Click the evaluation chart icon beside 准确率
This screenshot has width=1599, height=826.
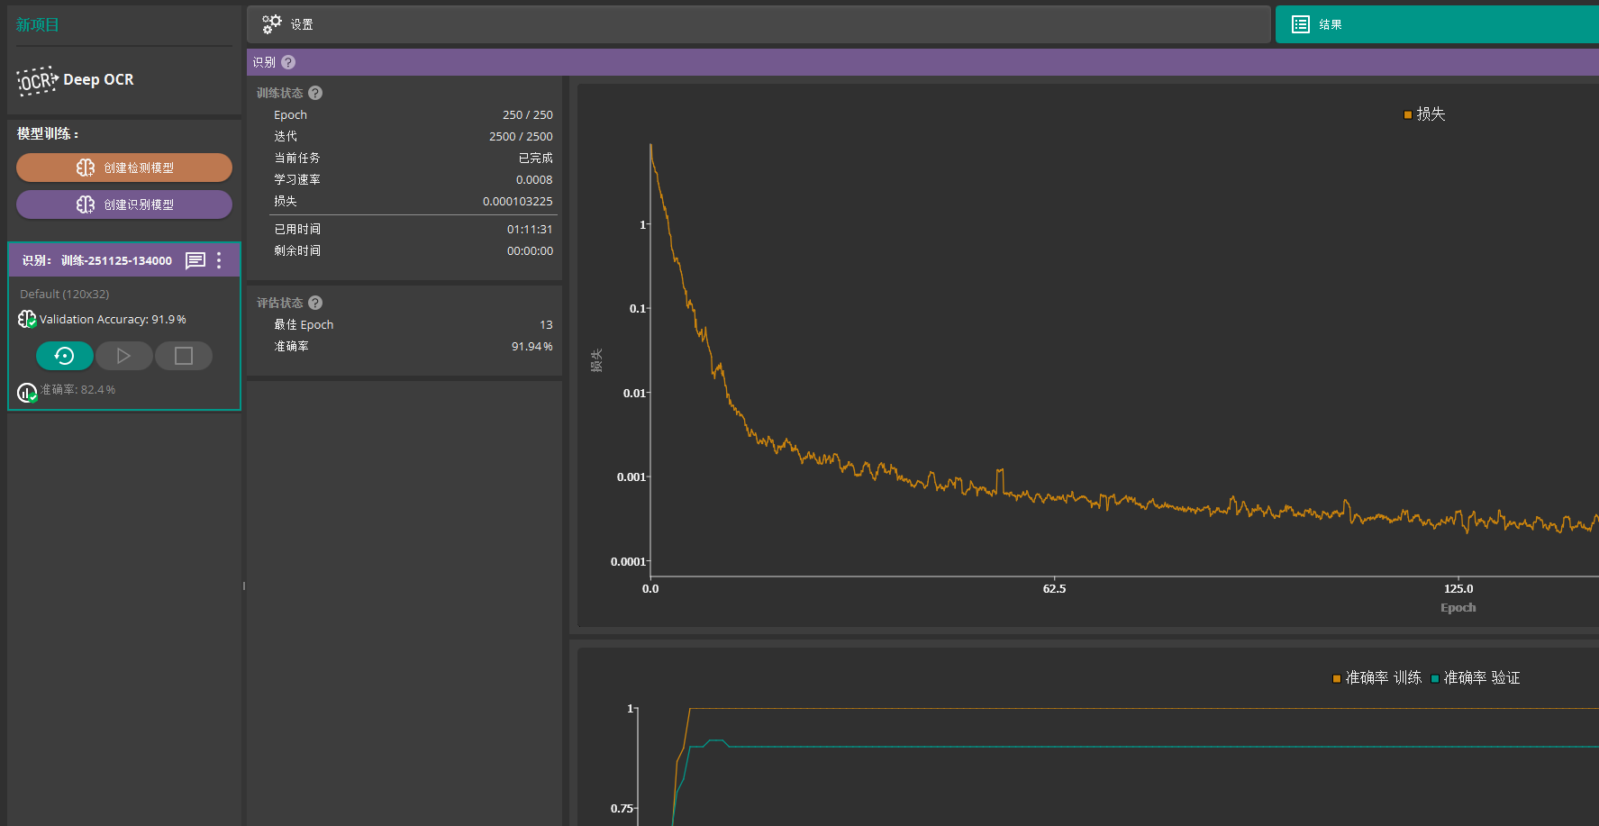coord(27,392)
